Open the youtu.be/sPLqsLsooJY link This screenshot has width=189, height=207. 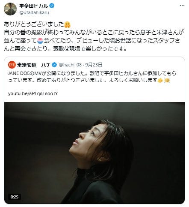(33, 93)
